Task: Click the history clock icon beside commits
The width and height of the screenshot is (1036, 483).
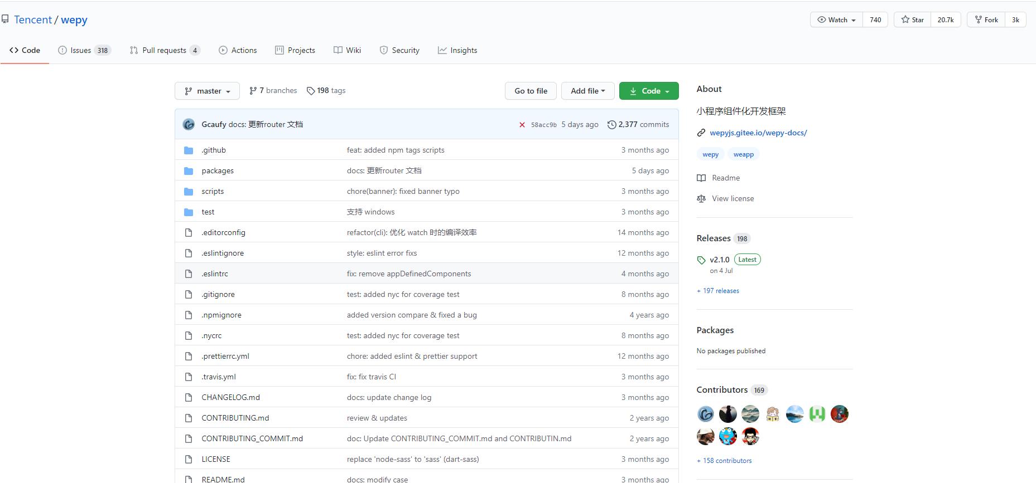Action: [x=612, y=125]
